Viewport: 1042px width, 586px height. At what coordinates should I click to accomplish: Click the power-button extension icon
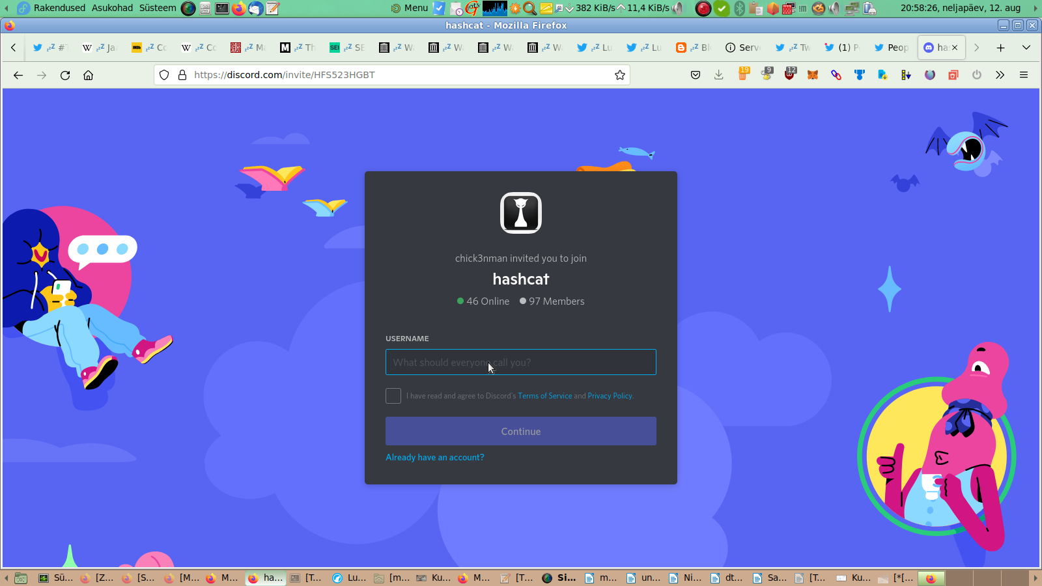(x=977, y=75)
